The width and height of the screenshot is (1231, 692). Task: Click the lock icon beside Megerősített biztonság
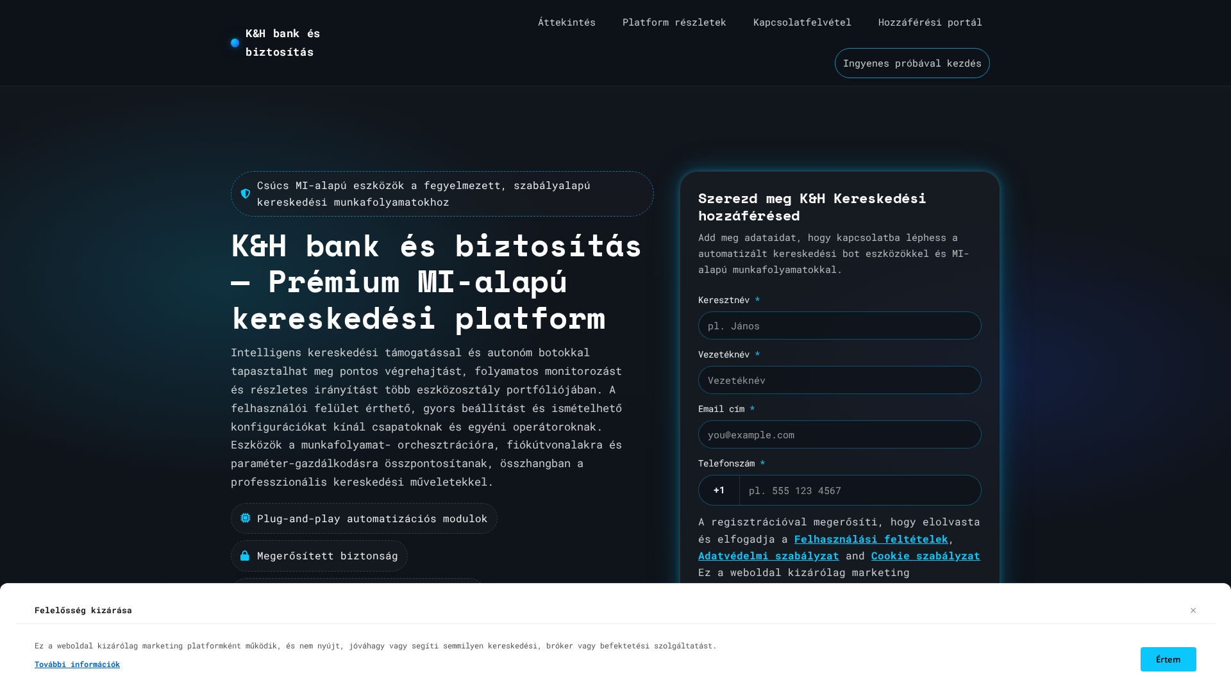(x=245, y=556)
